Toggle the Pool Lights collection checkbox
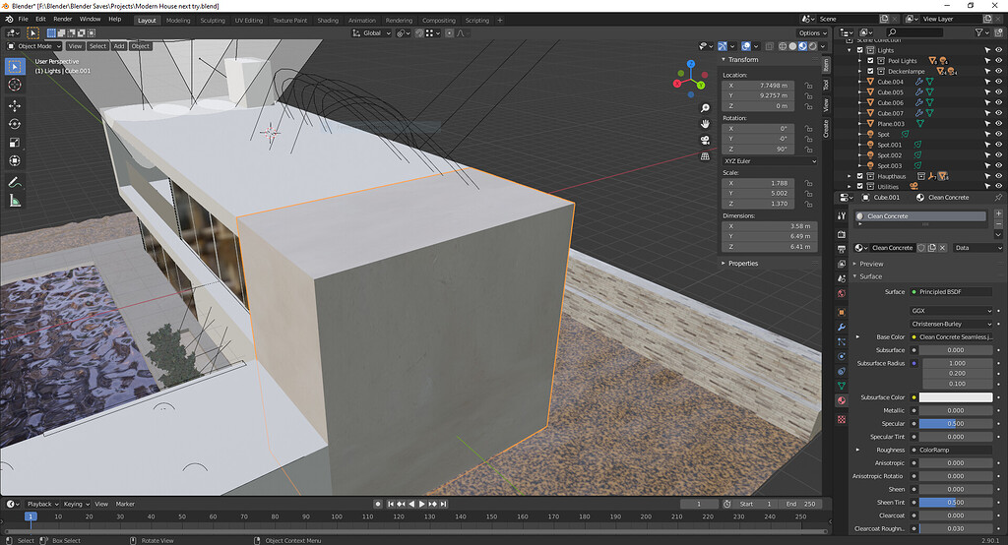 pyautogui.click(x=870, y=60)
